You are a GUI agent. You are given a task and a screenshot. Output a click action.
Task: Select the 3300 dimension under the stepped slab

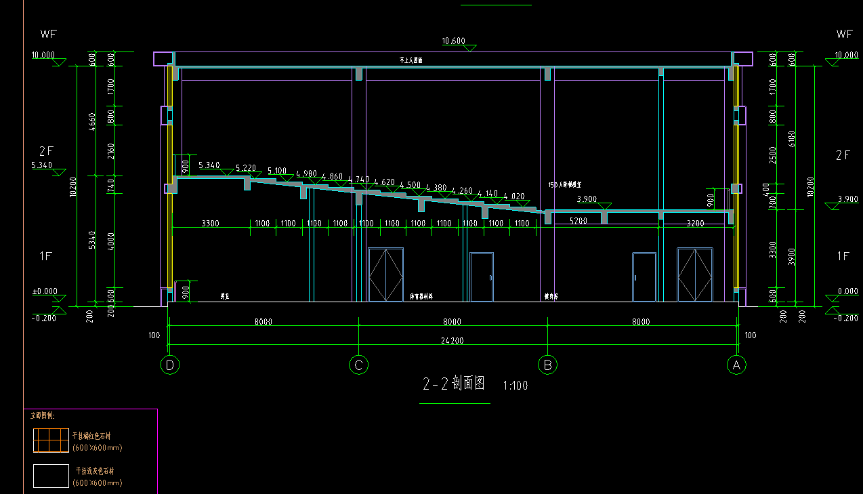(x=210, y=224)
